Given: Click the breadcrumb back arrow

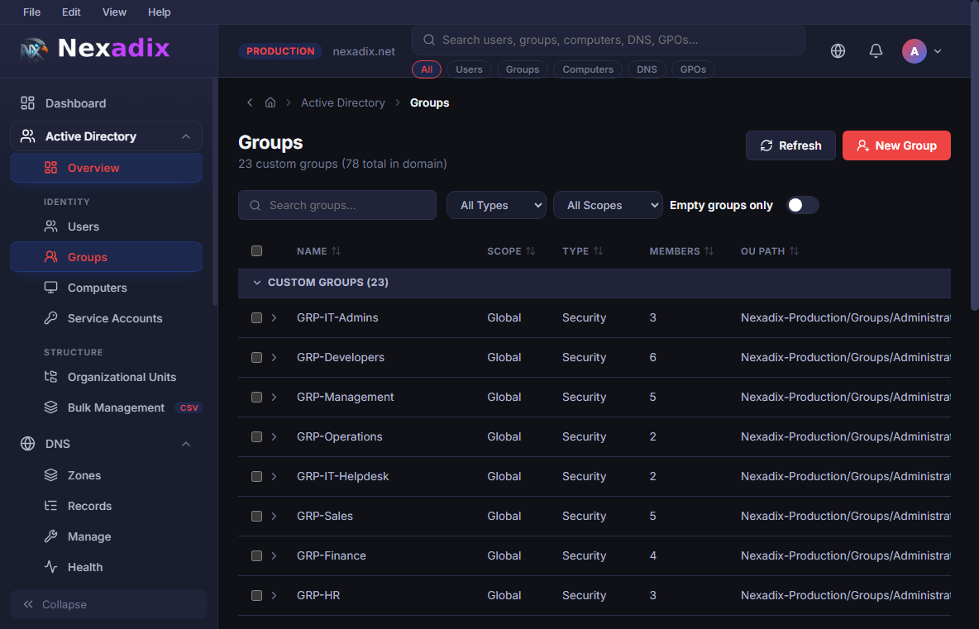Looking at the screenshot, I should [250, 102].
